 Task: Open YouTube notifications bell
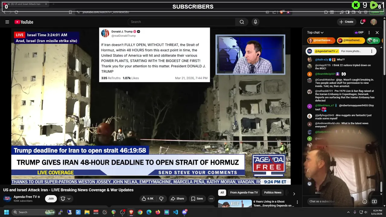[362, 22]
